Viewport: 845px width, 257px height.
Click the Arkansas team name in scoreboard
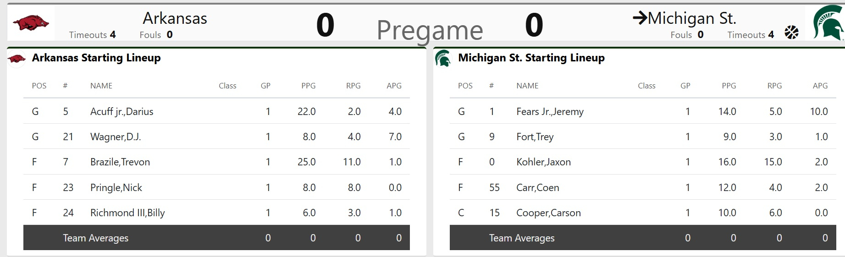[175, 18]
